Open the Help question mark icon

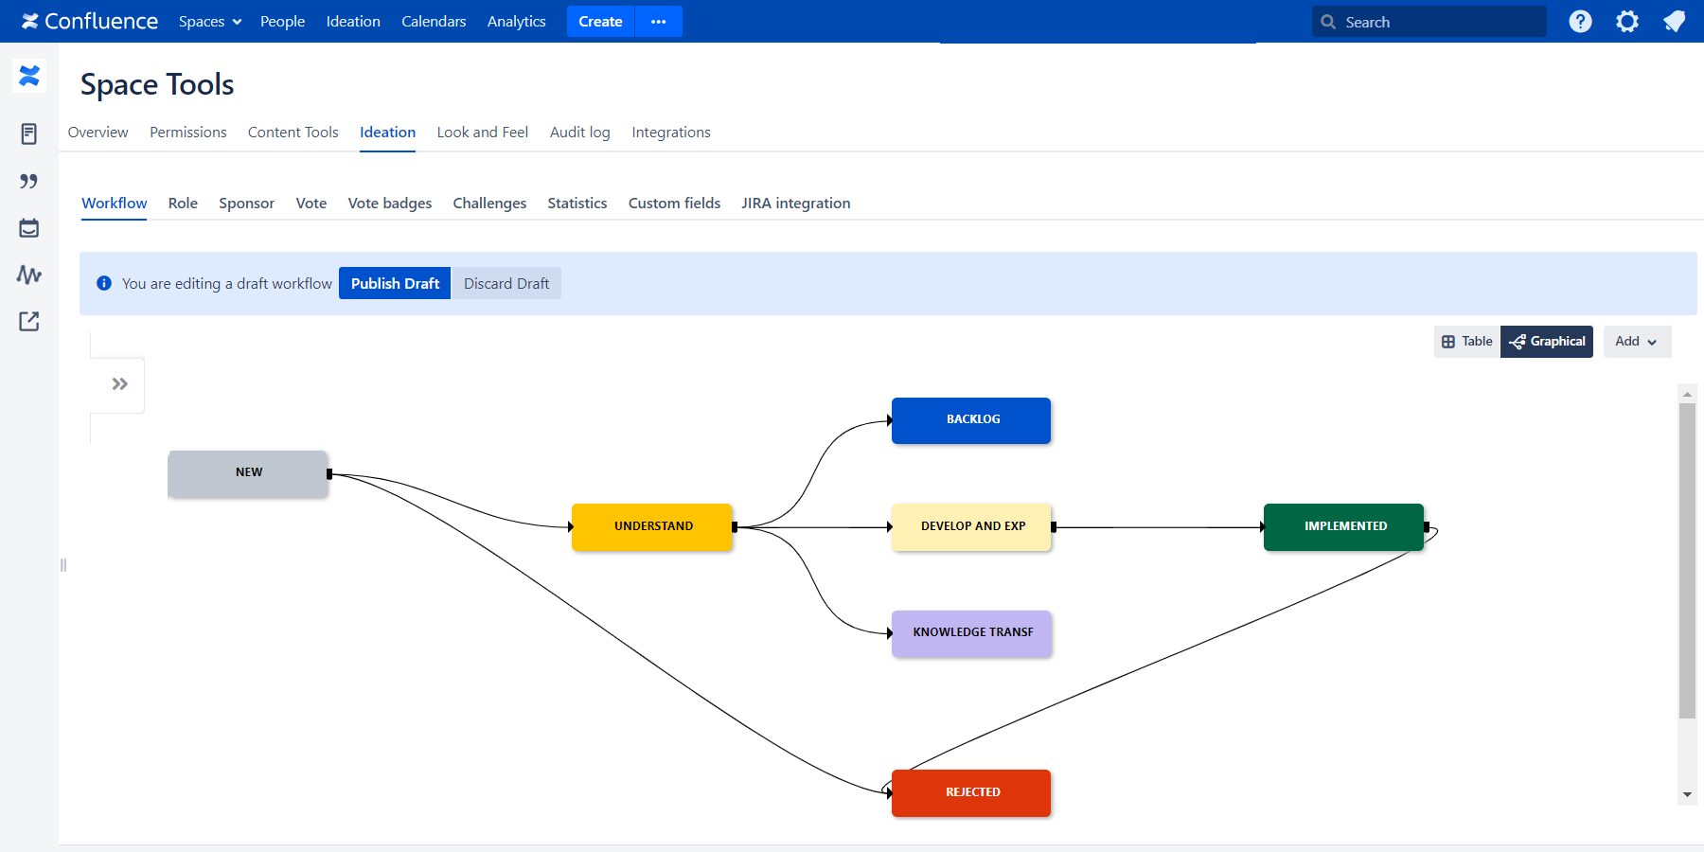[1580, 21]
